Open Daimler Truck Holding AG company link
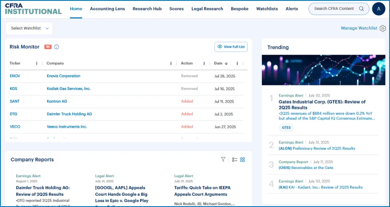The height and width of the screenshot is (207, 390). coord(69,114)
